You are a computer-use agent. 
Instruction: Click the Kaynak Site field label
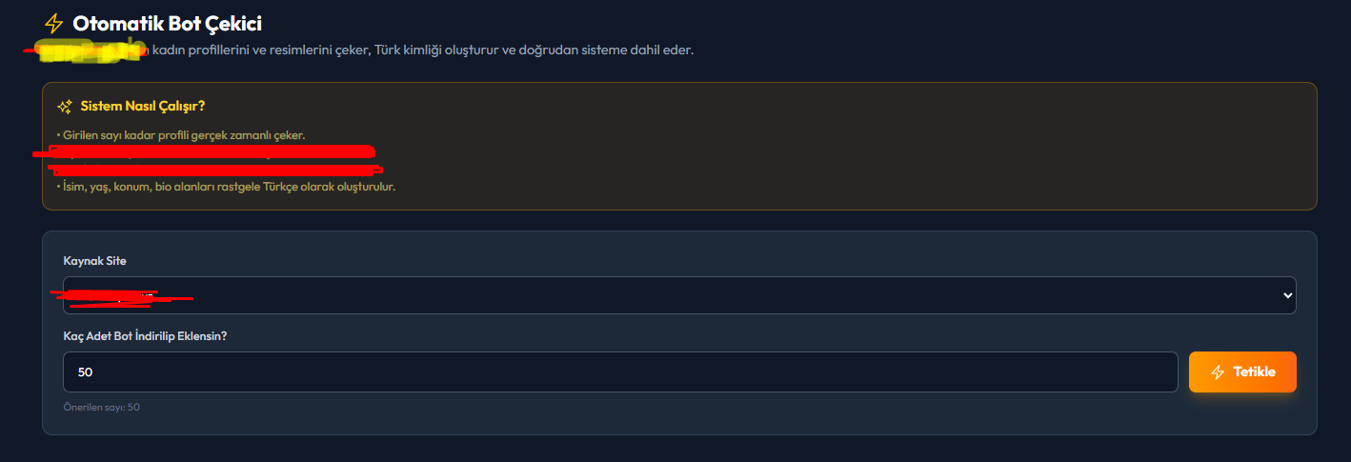[x=94, y=261]
